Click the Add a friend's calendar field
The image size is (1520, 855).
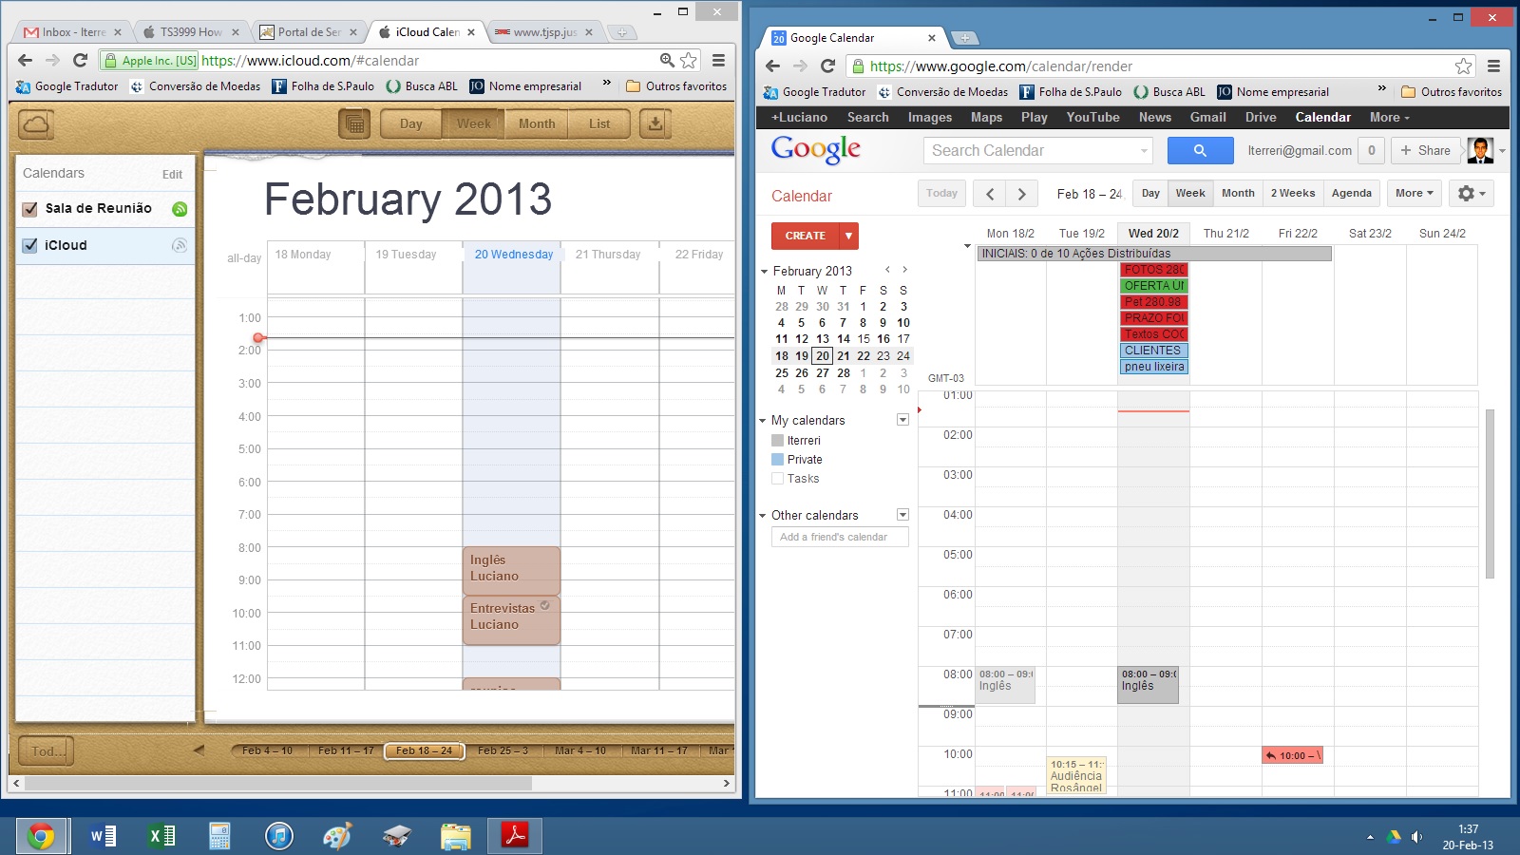(840, 537)
